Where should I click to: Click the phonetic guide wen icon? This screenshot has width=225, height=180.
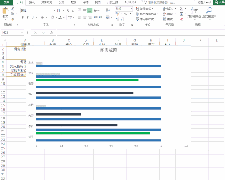pyautogui.click(x=70, y=18)
